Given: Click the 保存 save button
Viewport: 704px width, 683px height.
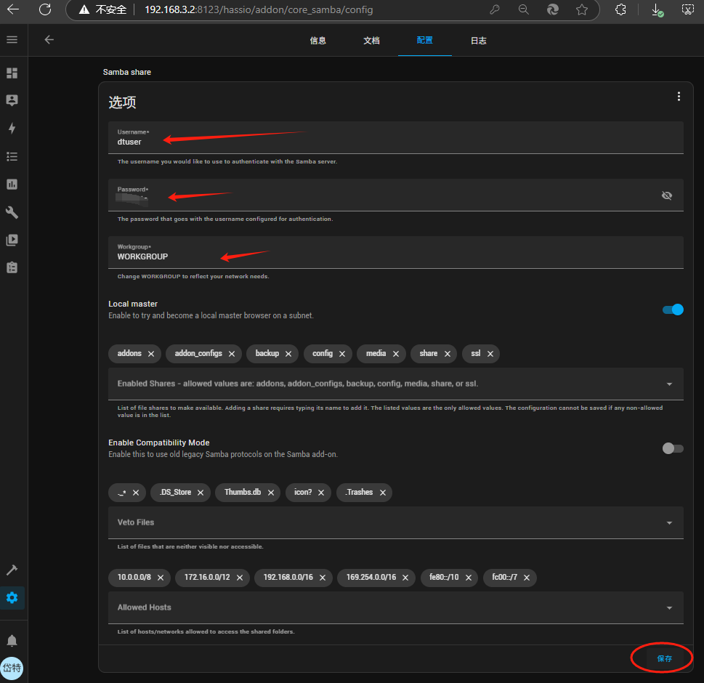Looking at the screenshot, I should 664,658.
